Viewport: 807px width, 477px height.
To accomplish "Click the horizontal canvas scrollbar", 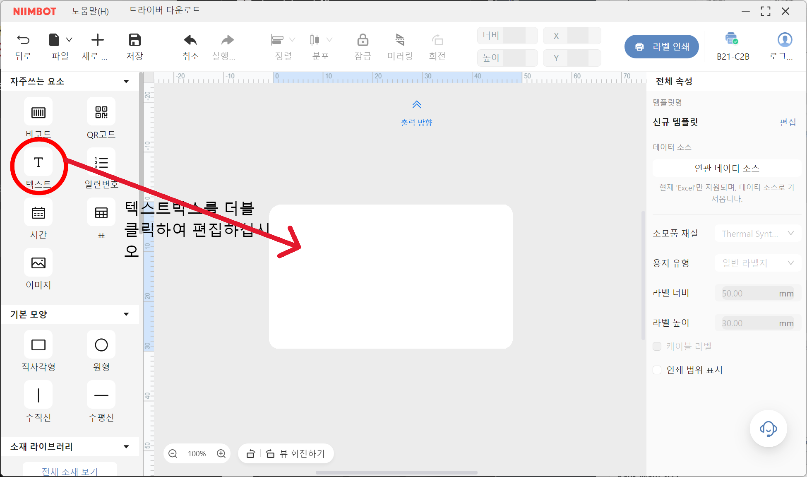I will 396,472.
